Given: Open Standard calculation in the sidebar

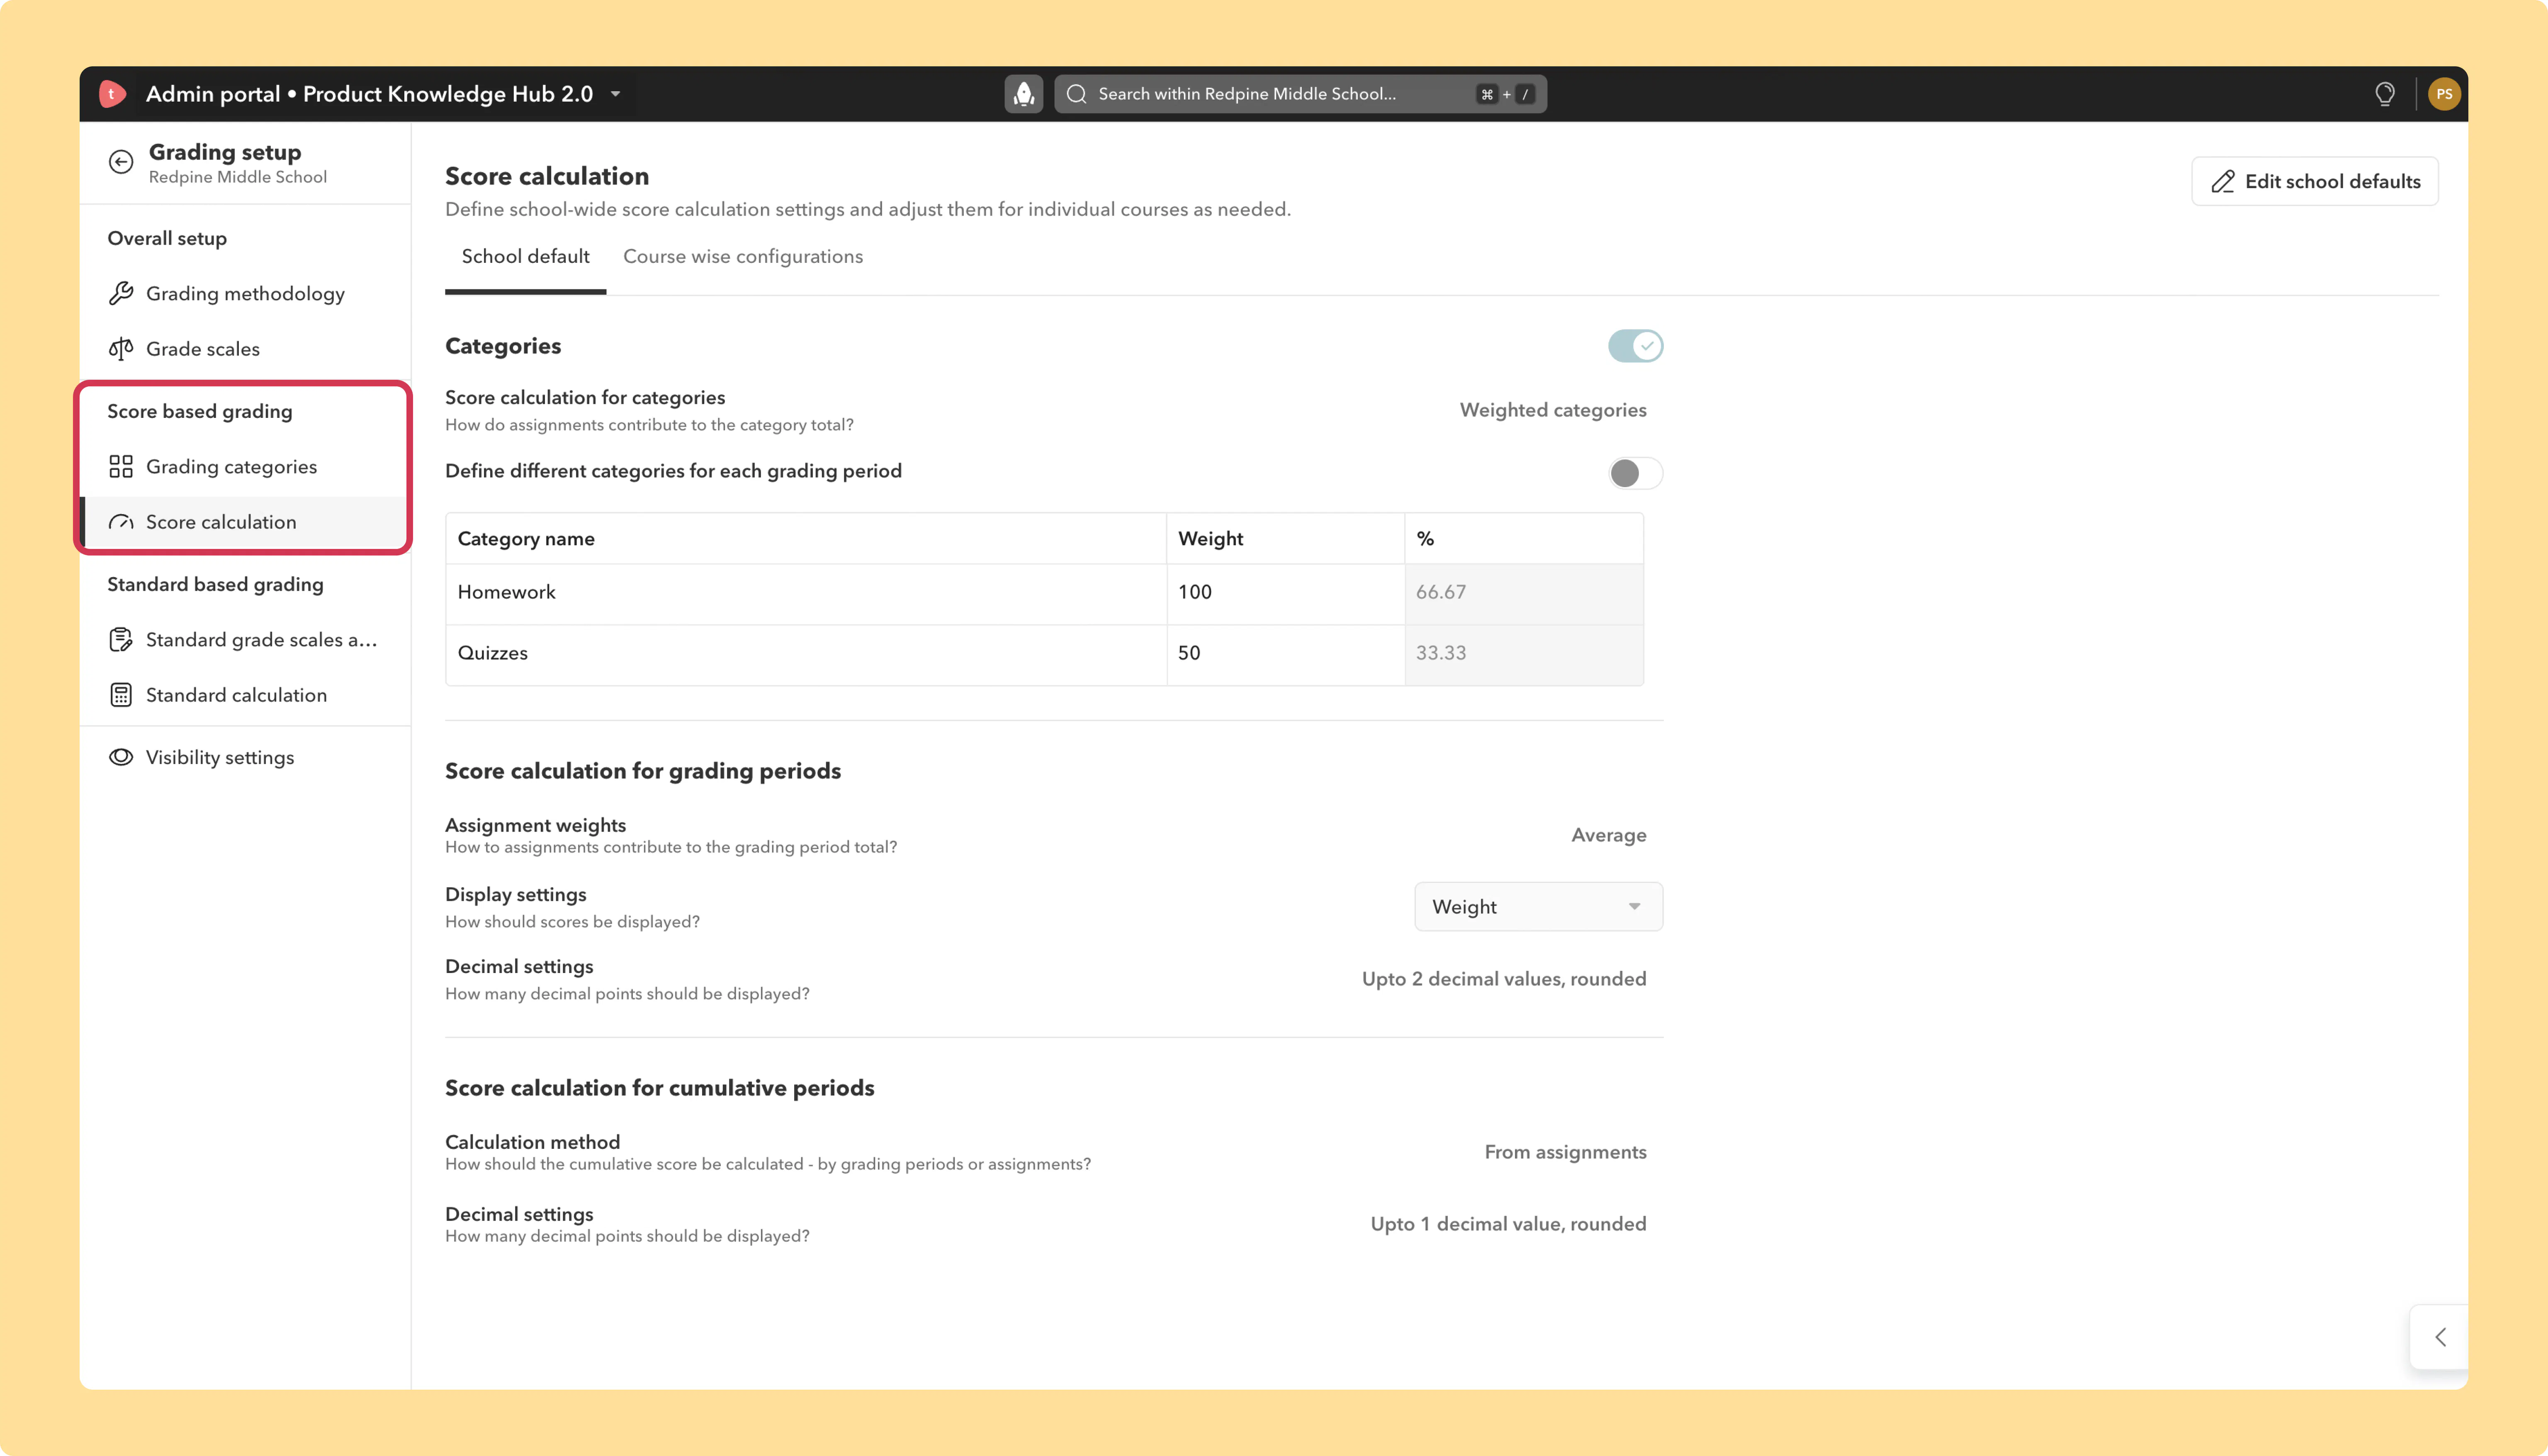Looking at the screenshot, I should tap(245, 695).
